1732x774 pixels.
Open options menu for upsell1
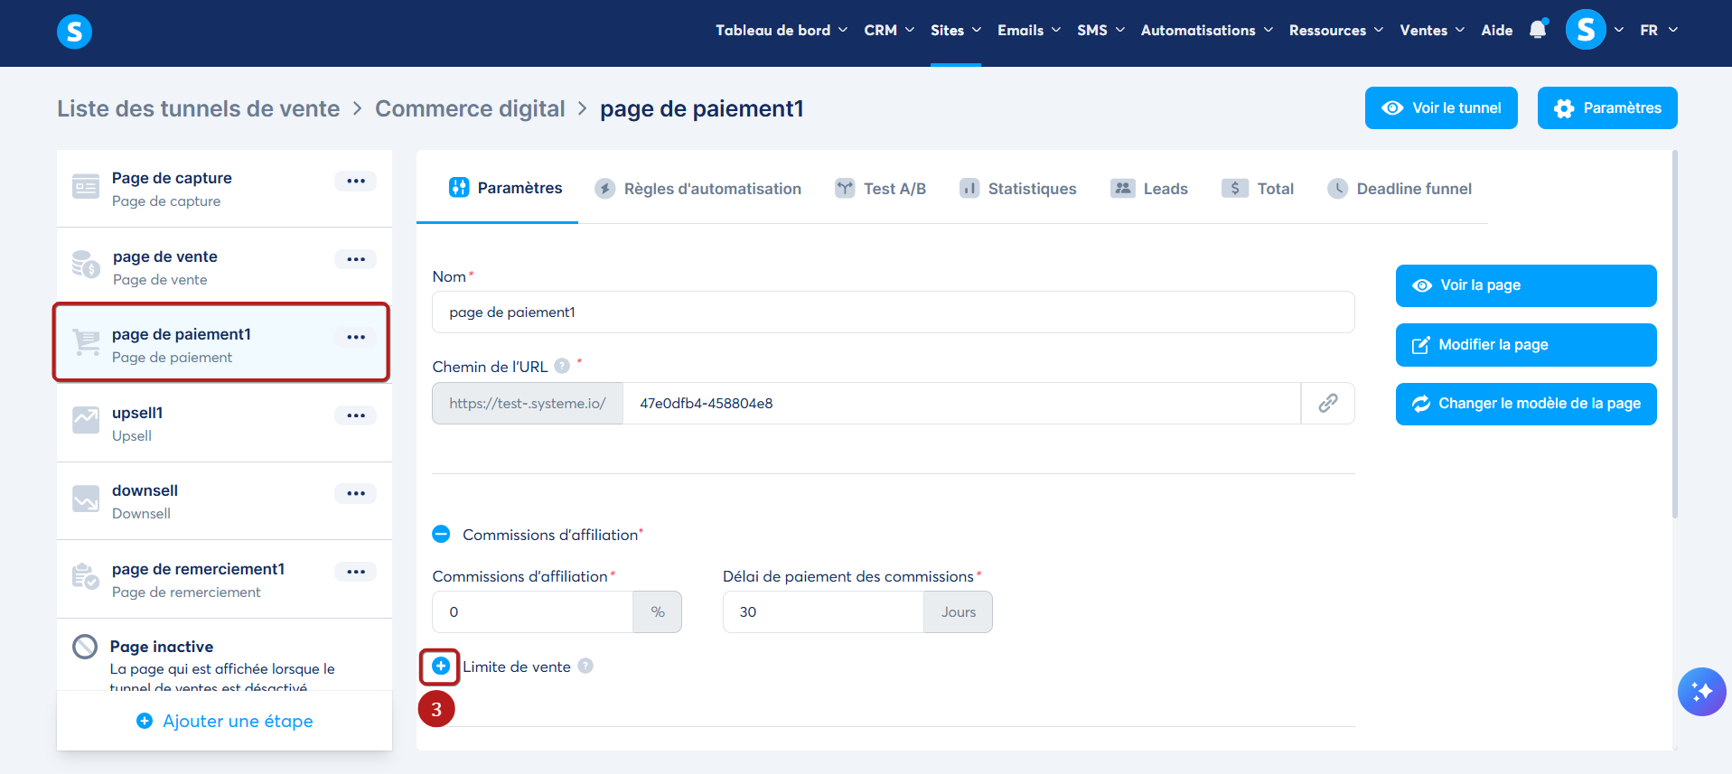pyautogui.click(x=356, y=415)
